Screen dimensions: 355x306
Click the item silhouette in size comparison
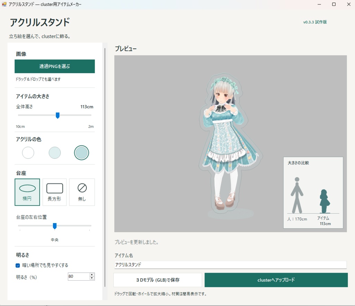(324, 201)
